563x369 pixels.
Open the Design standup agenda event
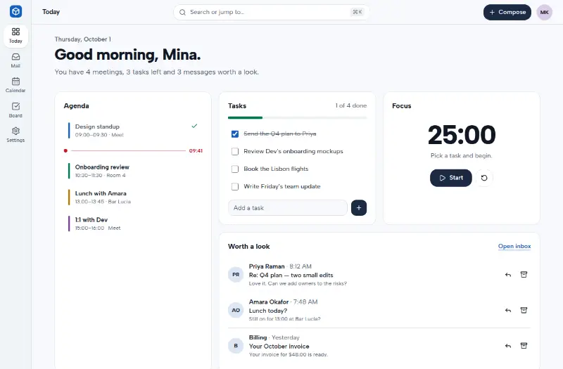133,131
